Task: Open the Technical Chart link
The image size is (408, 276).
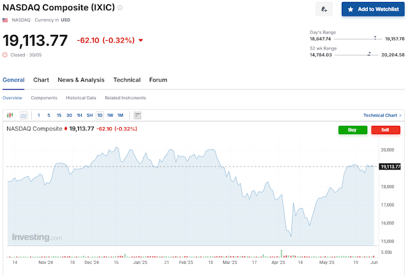Action: (x=382, y=115)
